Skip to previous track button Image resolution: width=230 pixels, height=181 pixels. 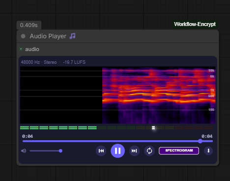tap(101, 151)
